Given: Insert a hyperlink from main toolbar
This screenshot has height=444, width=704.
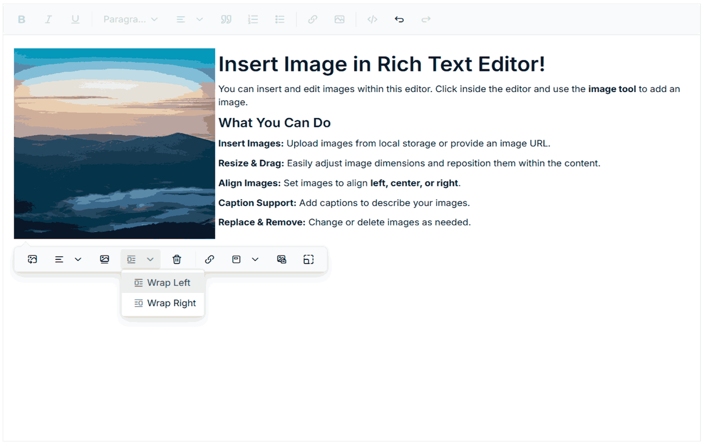Looking at the screenshot, I should (x=313, y=19).
